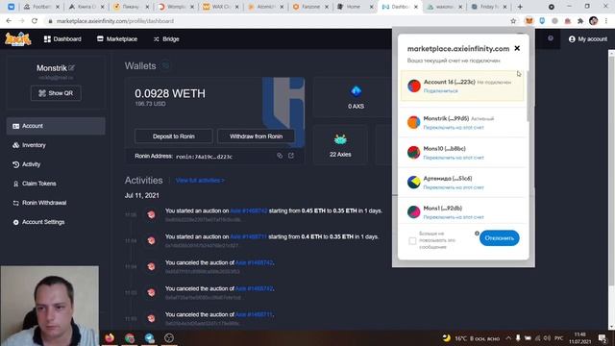Click the first auction activity axie icon
615x346 pixels.
coord(152,214)
